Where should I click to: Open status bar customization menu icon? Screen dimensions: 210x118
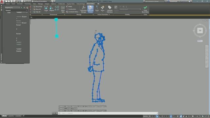(x=208, y=116)
